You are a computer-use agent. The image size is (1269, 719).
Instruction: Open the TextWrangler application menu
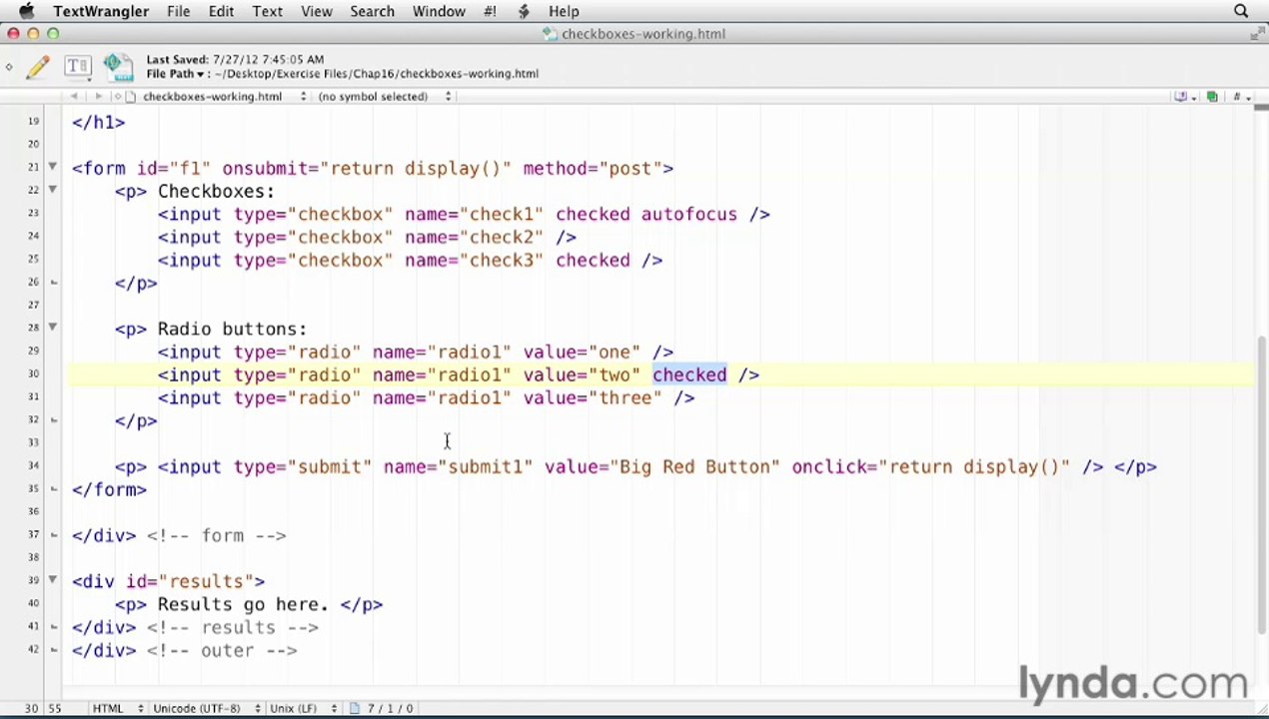point(101,11)
